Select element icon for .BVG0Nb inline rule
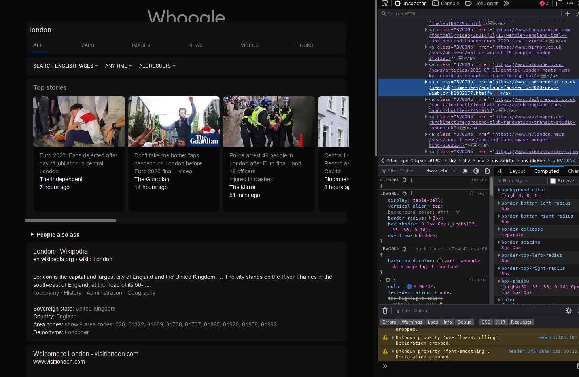Viewport: 579px width, 377px height. click(405, 194)
